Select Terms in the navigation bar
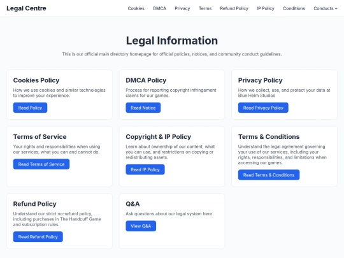 click(205, 8)
